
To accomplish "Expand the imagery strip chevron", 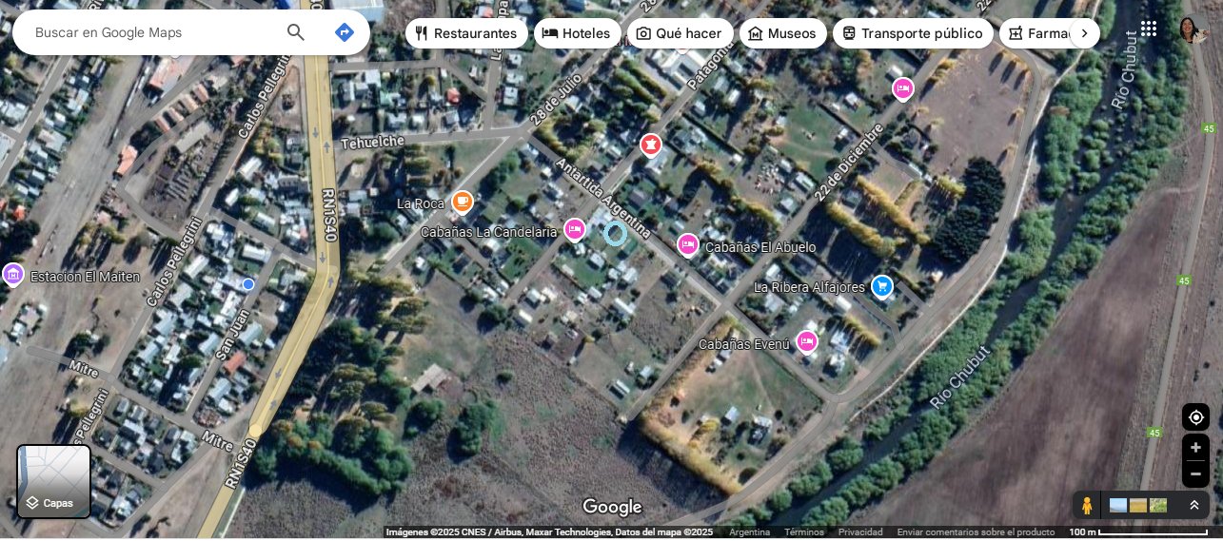I will (1194, 506).
